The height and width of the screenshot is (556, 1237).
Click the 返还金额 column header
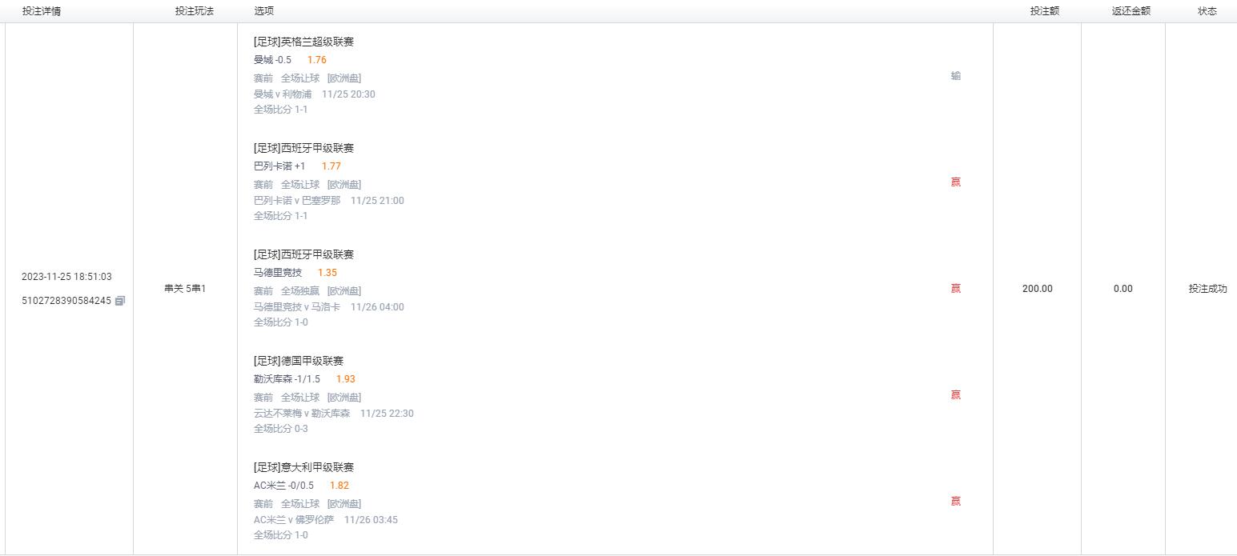click(x=1131, y=11)
